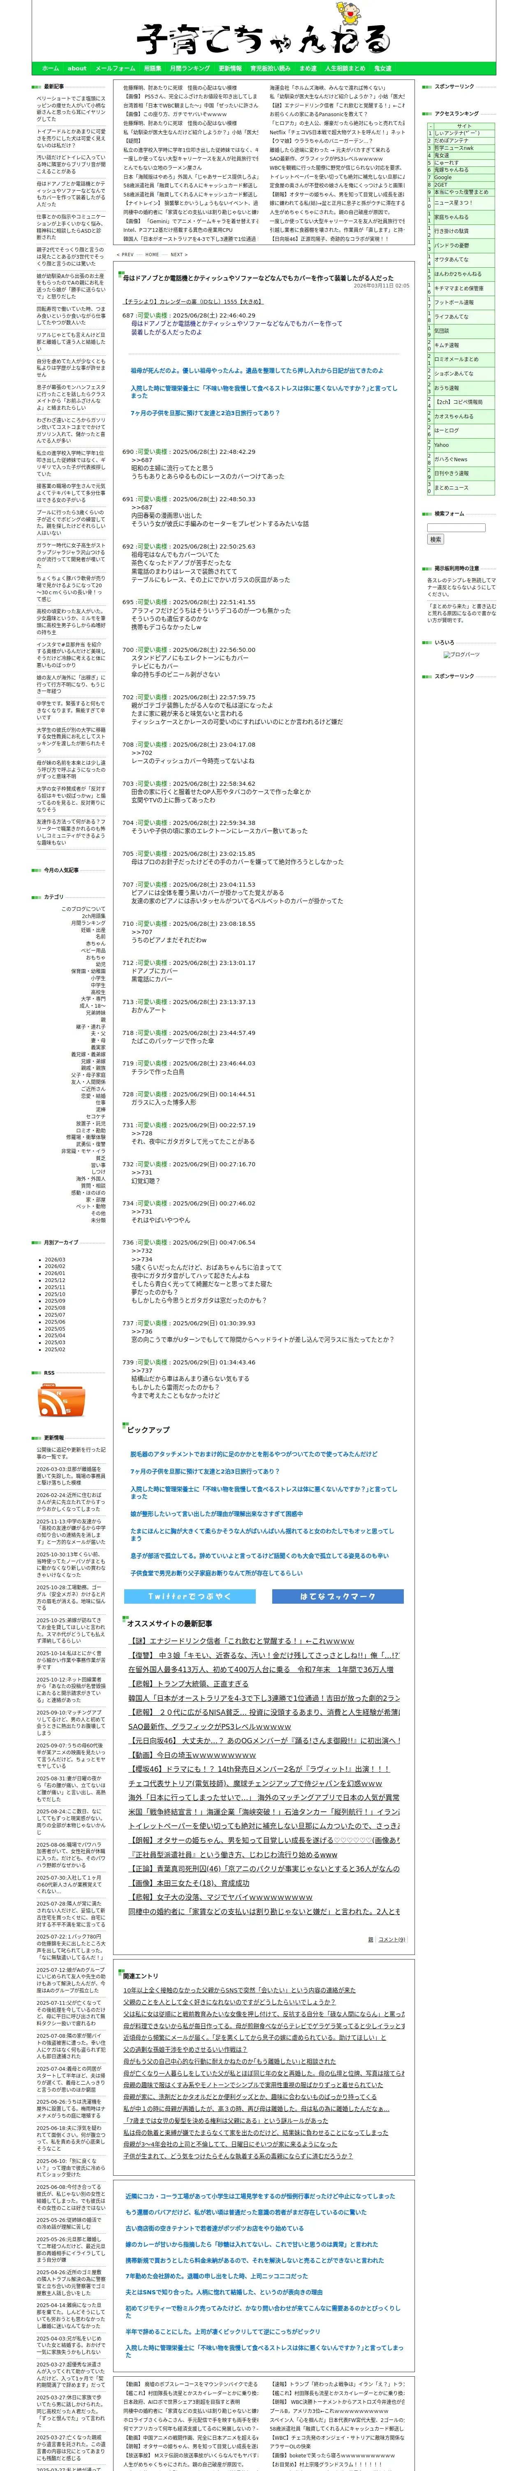Click the ブログパーツ image in the sidebar
This screenshot has width=528, height=2471.
pyautogui.click(x=462, y=654)
